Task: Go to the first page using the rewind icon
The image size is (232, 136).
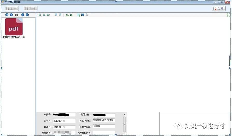Action: pyautogui.click(x=7, y=15)
